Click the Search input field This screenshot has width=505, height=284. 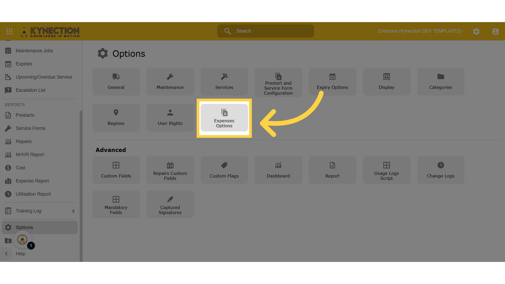[x=265, y=31]
